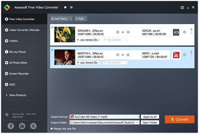Click the Add File(s) button

click(x=60, y=19)
